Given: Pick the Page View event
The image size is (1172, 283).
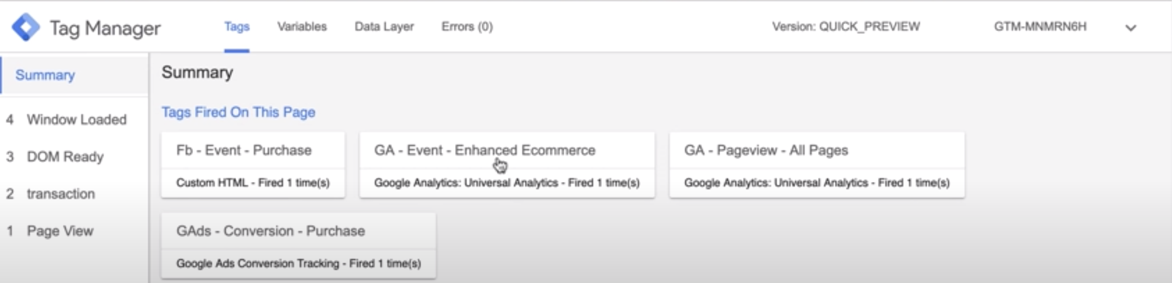Looking at the screenshot, I should [x=60, y=231].
